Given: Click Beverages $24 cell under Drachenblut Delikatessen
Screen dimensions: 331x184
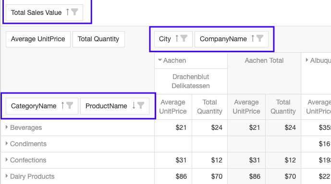Looking at the screenshot, I should pos(209,127).
